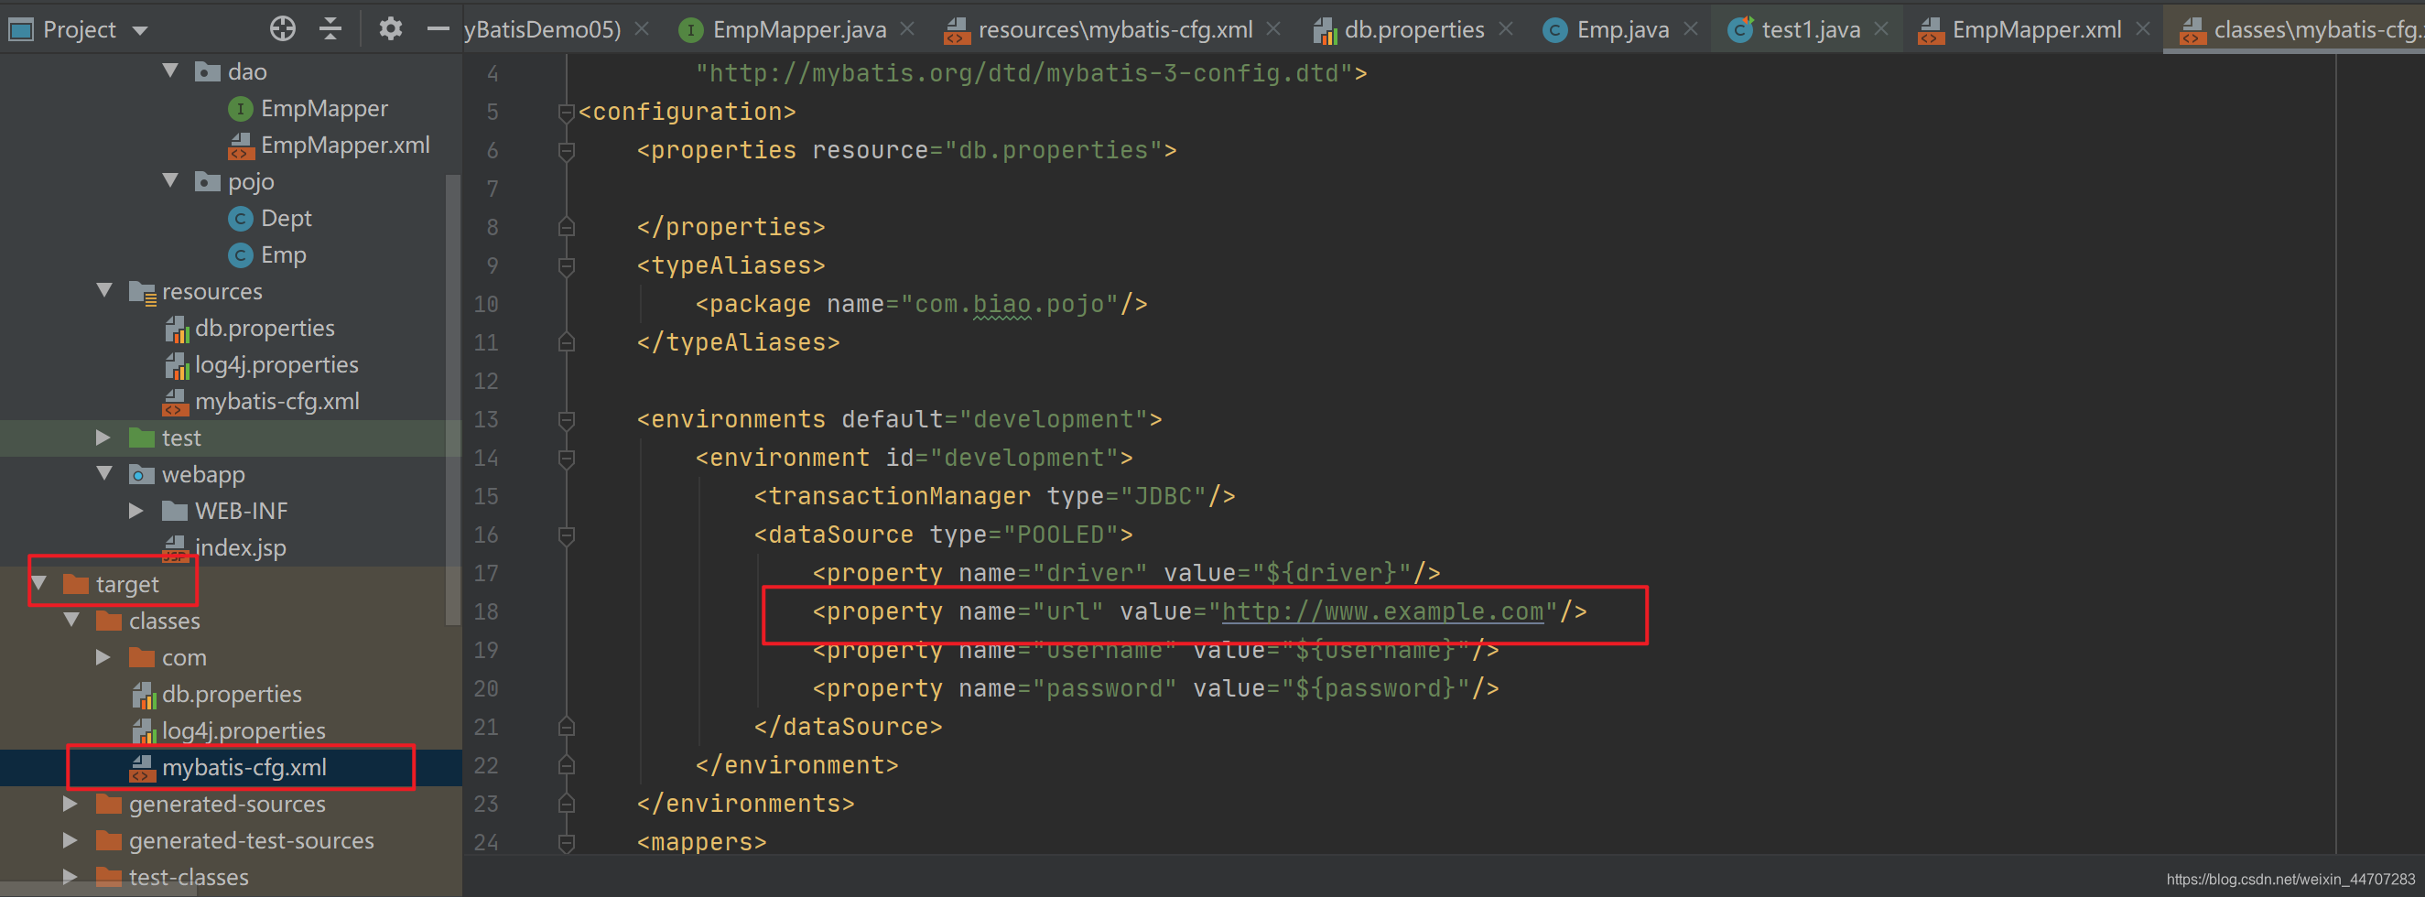The width and height of the screenshot is (2425, 897).
Task: Select db.properties under classes
Action: pos(217,694)
